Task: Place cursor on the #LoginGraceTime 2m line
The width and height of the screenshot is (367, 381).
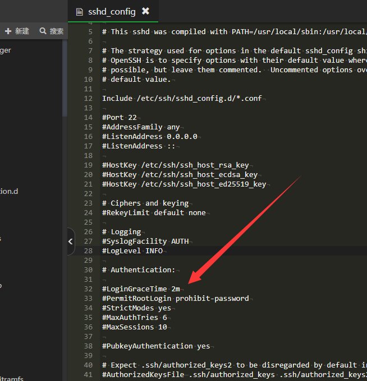Action: click(141, 289)
